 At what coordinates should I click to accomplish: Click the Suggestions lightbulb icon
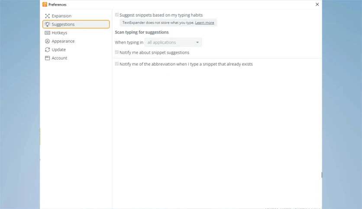point(47,24)
